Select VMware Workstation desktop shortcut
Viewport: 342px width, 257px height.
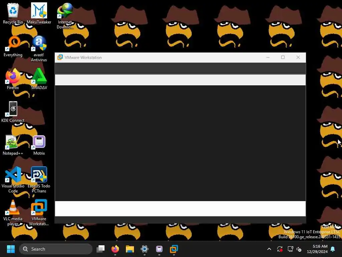(39, 212)
